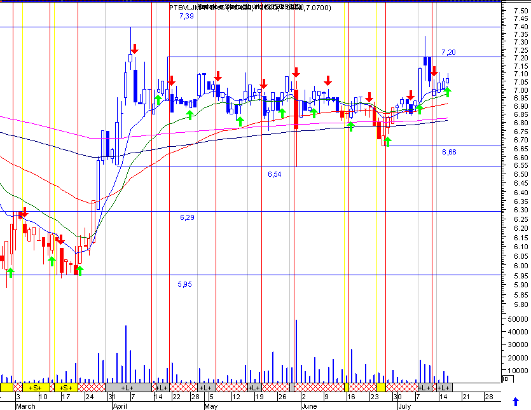The width and height of the screenshot is (531, 410).
Task: Click the small yellow segment above June 23
Action: pos(382,388)
